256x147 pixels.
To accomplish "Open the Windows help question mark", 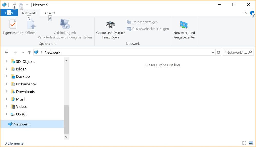I will click(x=252, y=13).
